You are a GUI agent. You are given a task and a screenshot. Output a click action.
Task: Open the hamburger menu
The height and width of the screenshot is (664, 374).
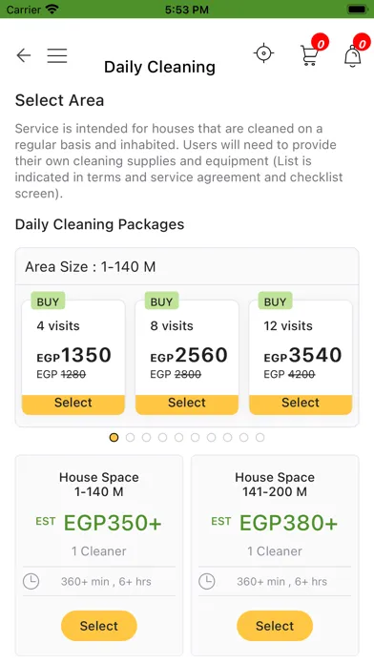click(57, 55)
